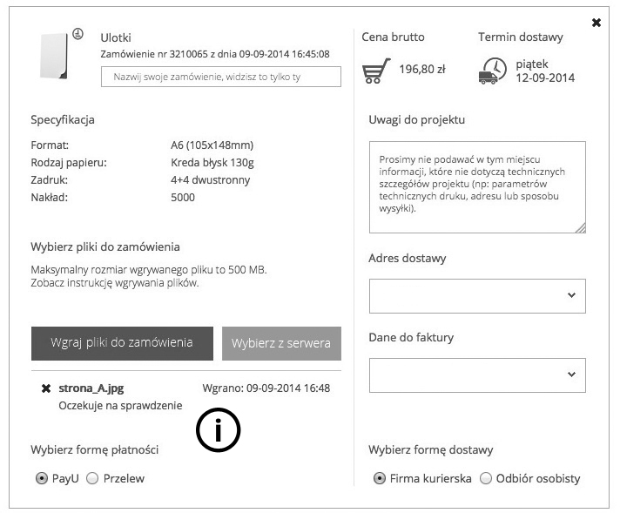Screen dimensions: 620x513
Task: Click the resize handle of the notes box
Action: 580,227
